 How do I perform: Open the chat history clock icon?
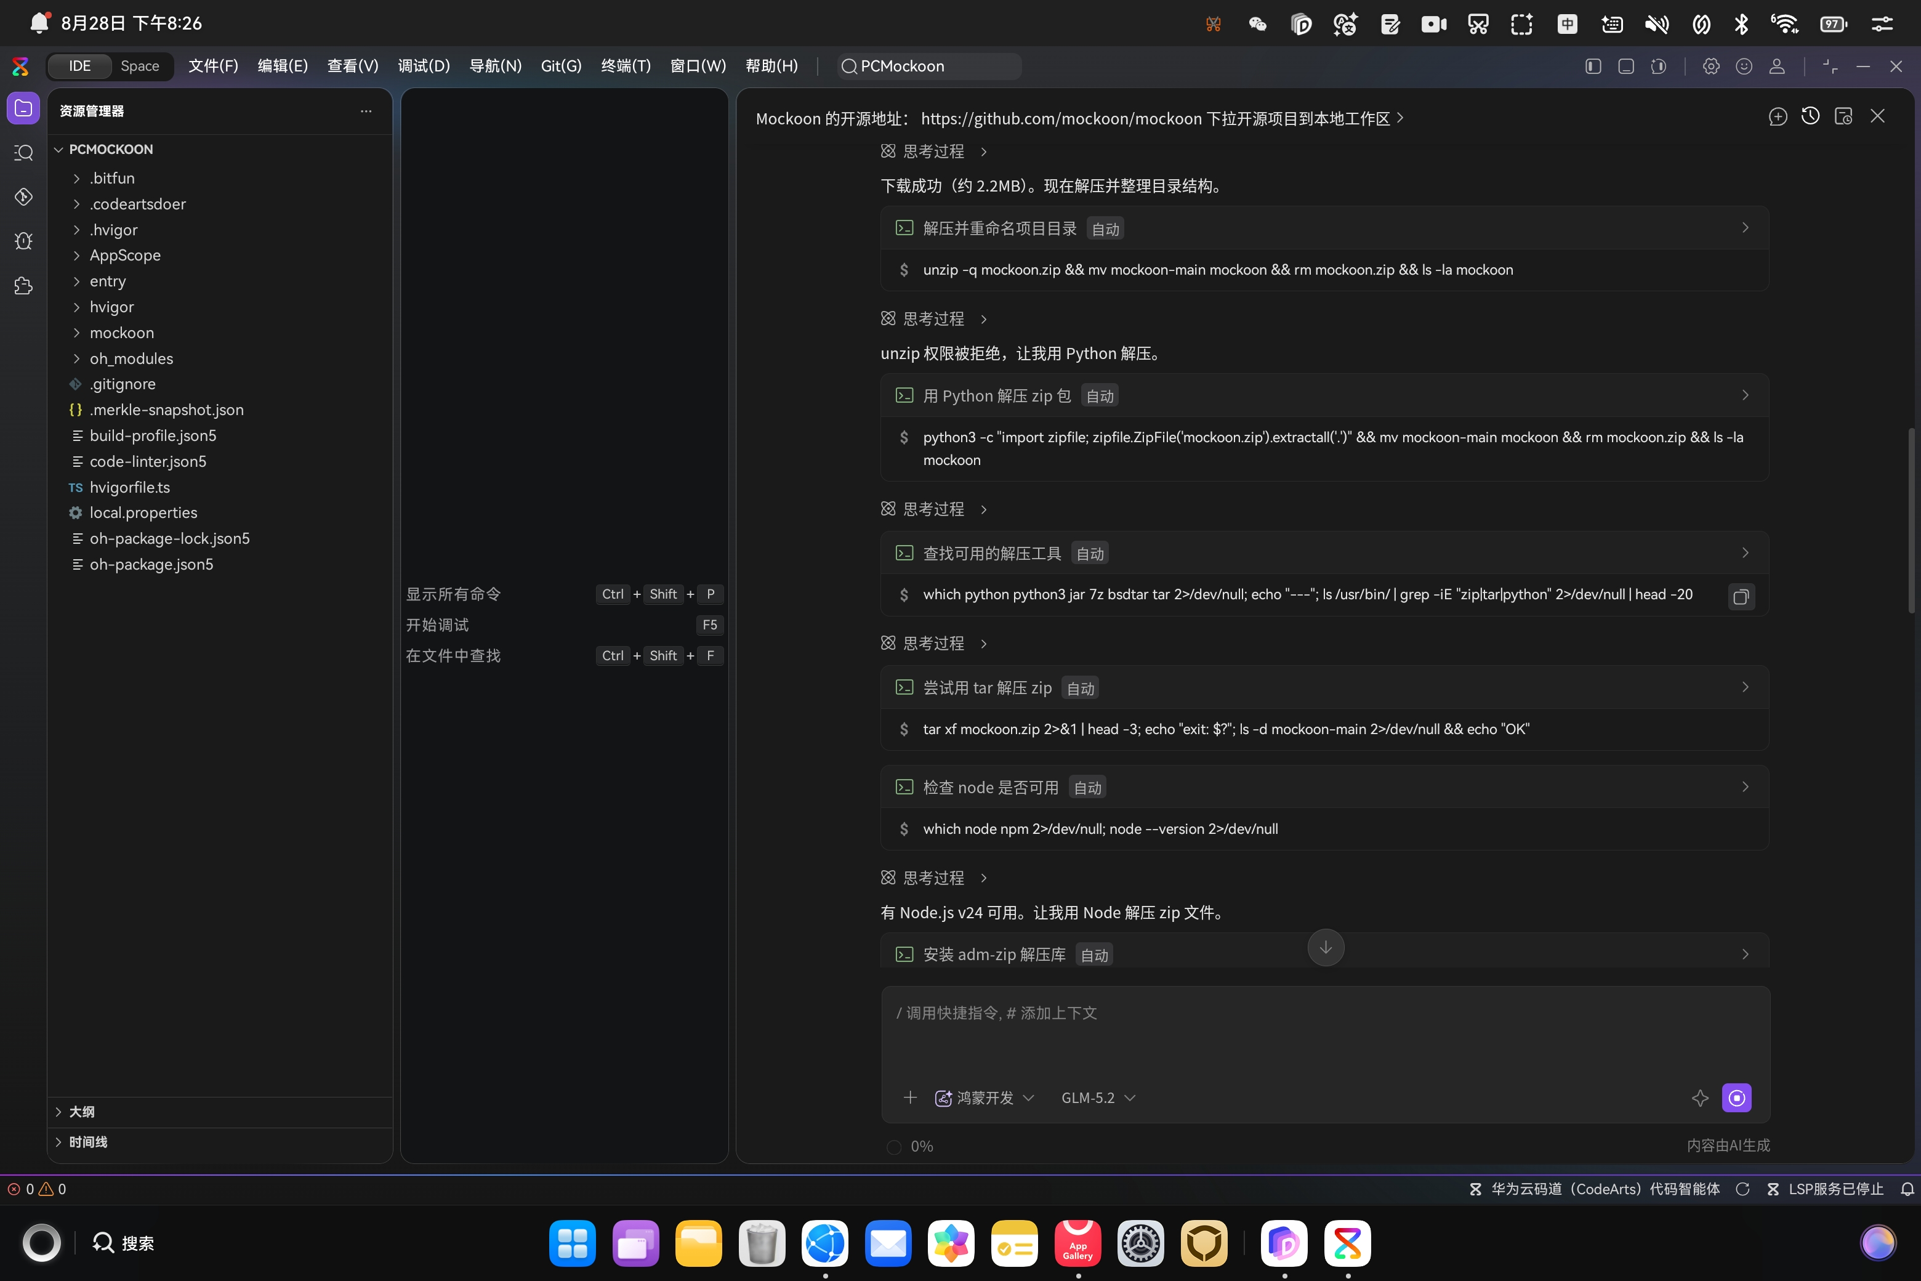tap(1810, 117)
